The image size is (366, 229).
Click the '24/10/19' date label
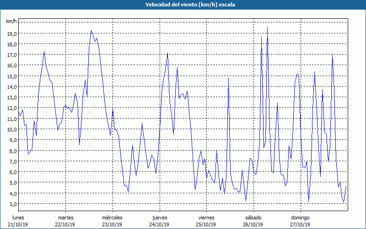coord(159,224)
